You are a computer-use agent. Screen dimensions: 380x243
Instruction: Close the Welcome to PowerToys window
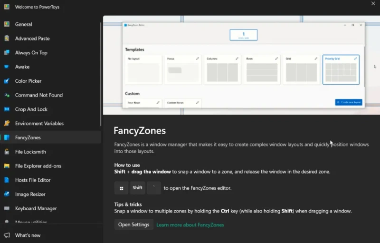coord(372,4)
